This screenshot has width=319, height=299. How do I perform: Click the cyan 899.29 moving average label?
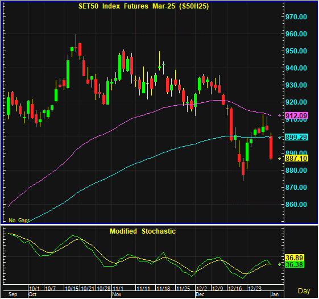(x=296, y=138)
